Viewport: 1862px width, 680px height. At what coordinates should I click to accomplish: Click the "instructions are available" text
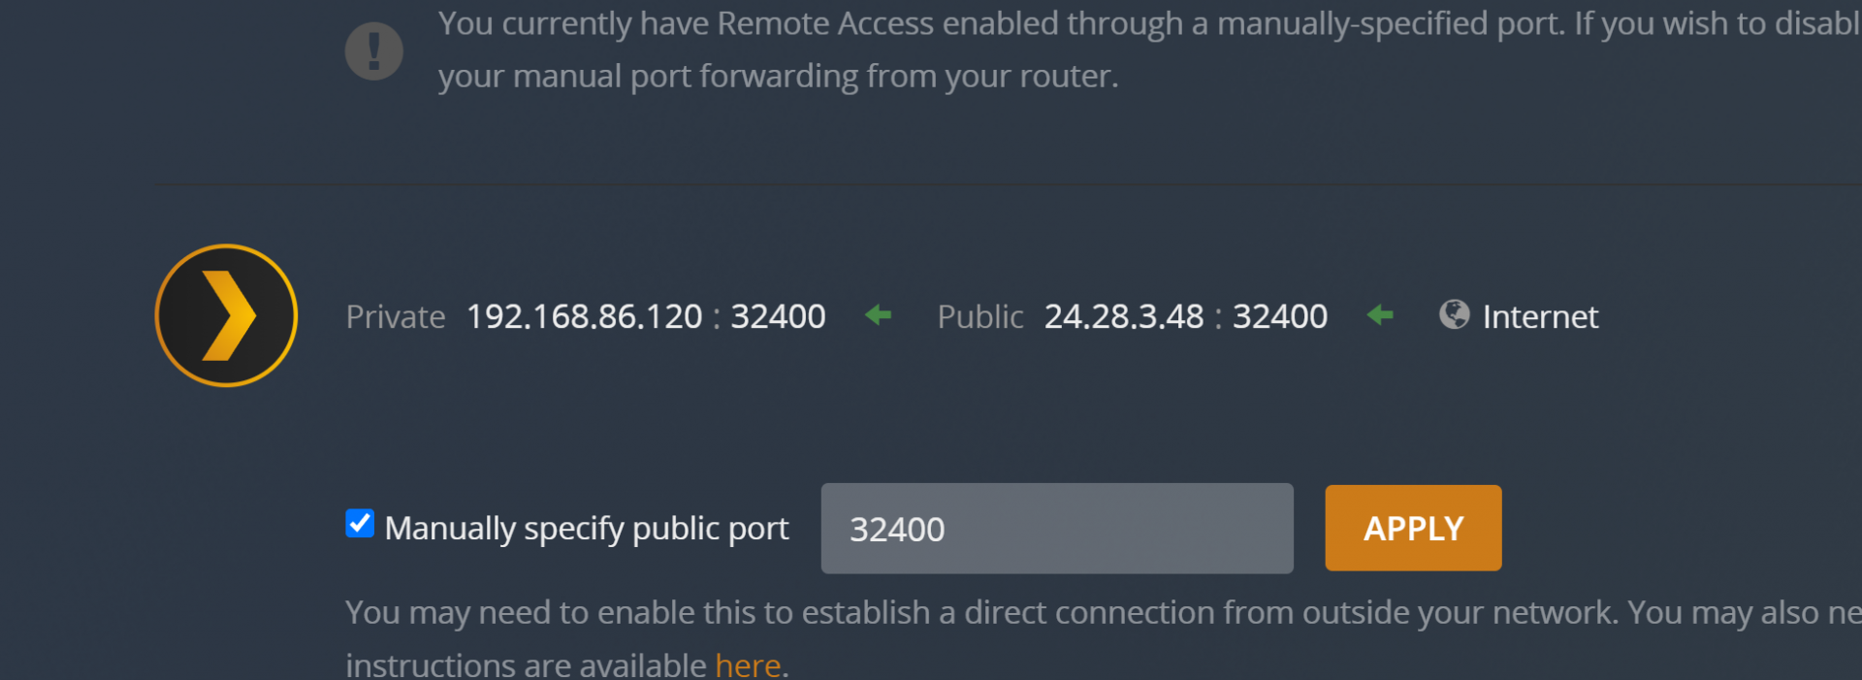pyautogui.click(x=526, y=665)
